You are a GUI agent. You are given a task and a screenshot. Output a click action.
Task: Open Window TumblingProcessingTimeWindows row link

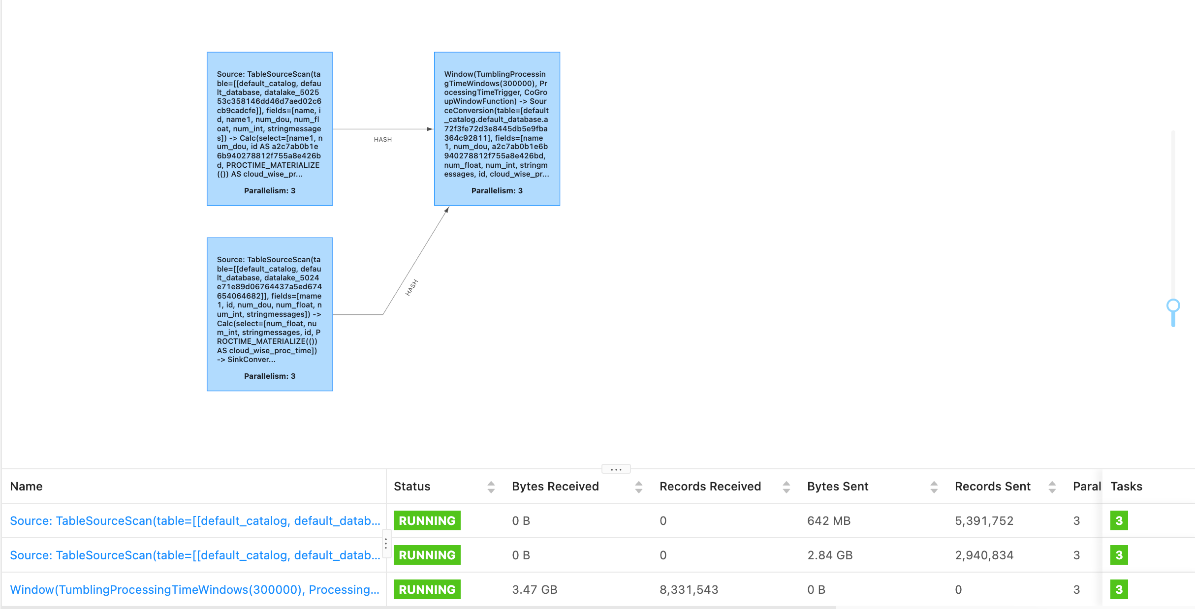[x=195, y=589]
